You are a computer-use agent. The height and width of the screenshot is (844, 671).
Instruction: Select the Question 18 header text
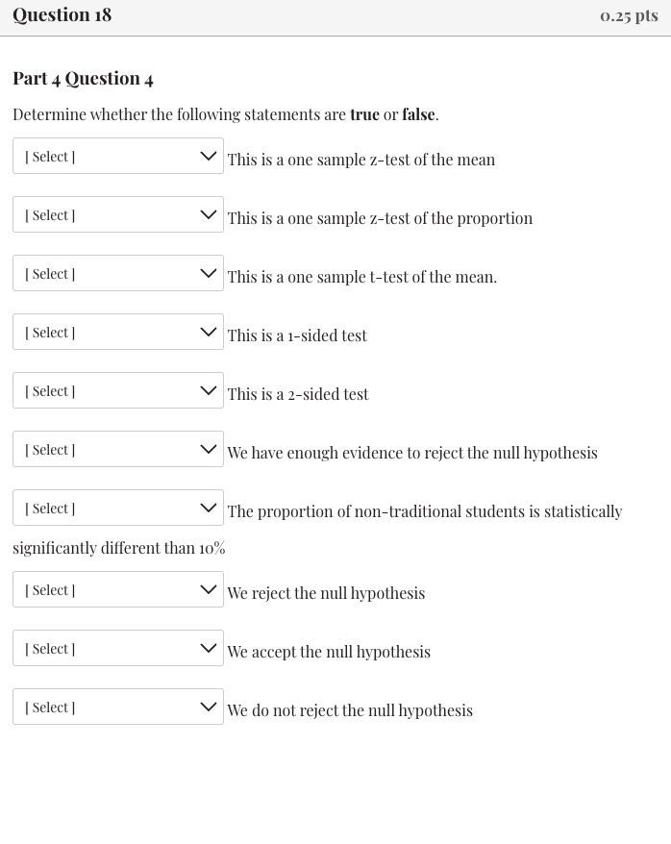62,14
